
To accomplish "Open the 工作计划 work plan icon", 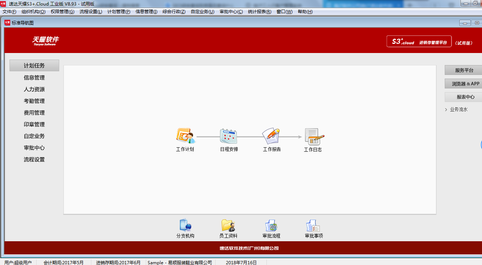I will click(186, 136).
